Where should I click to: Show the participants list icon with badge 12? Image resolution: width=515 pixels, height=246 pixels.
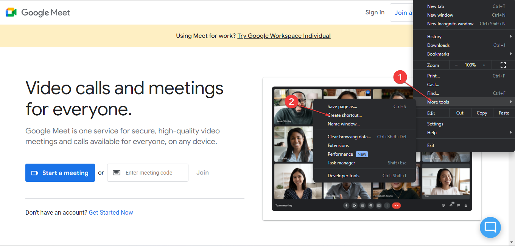452,205
